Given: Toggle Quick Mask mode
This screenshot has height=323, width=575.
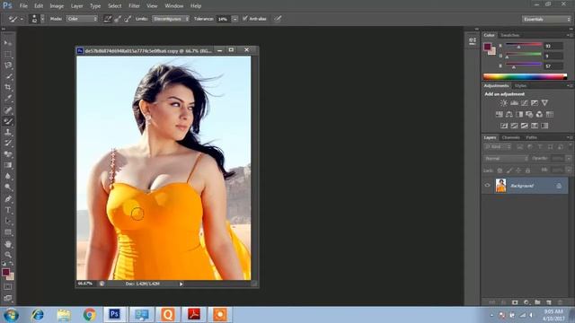Looking at the screenshot, I should click(8, 287).
